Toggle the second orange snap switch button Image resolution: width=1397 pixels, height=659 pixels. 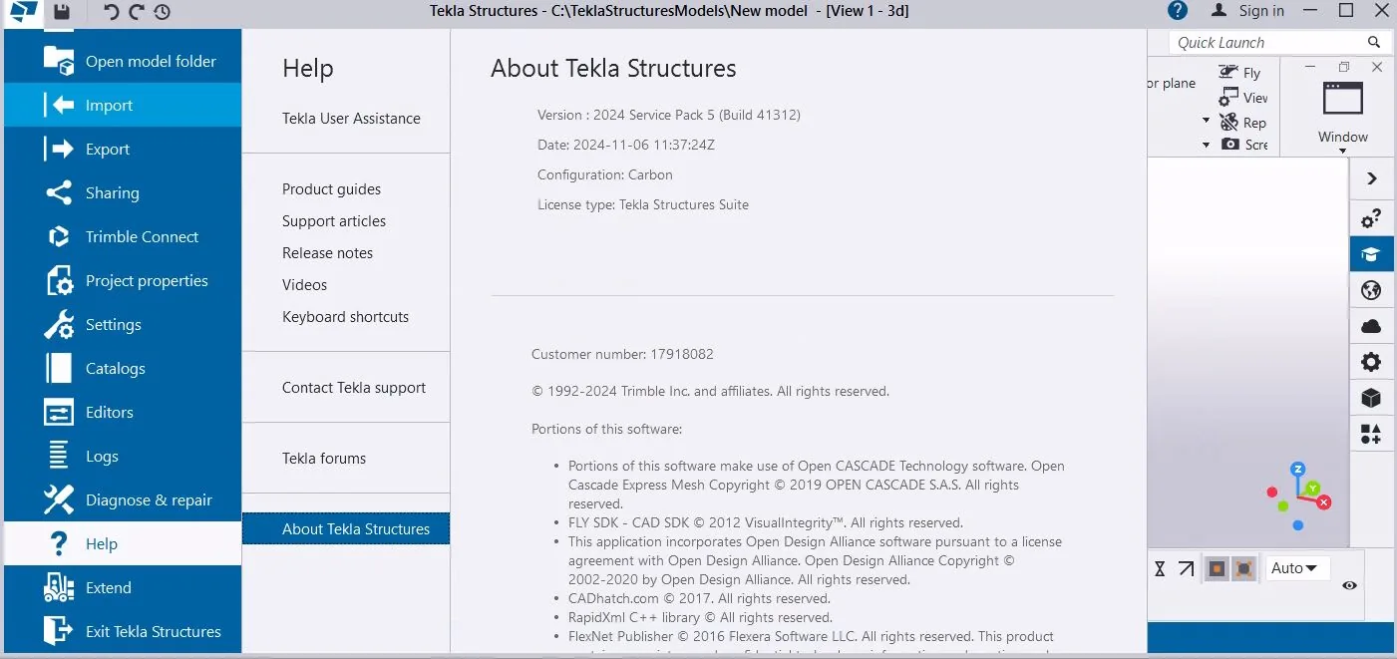click(1243, 569)
